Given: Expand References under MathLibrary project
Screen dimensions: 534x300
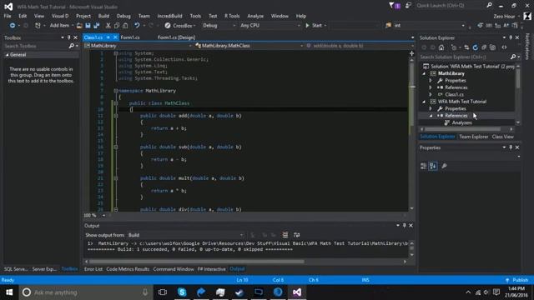Looking at the screenshot, I should point(431,87).
